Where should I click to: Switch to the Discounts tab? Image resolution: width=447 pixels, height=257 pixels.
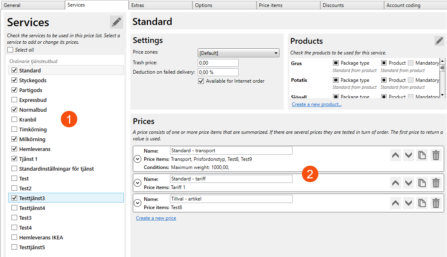click(x=352, y=5)
